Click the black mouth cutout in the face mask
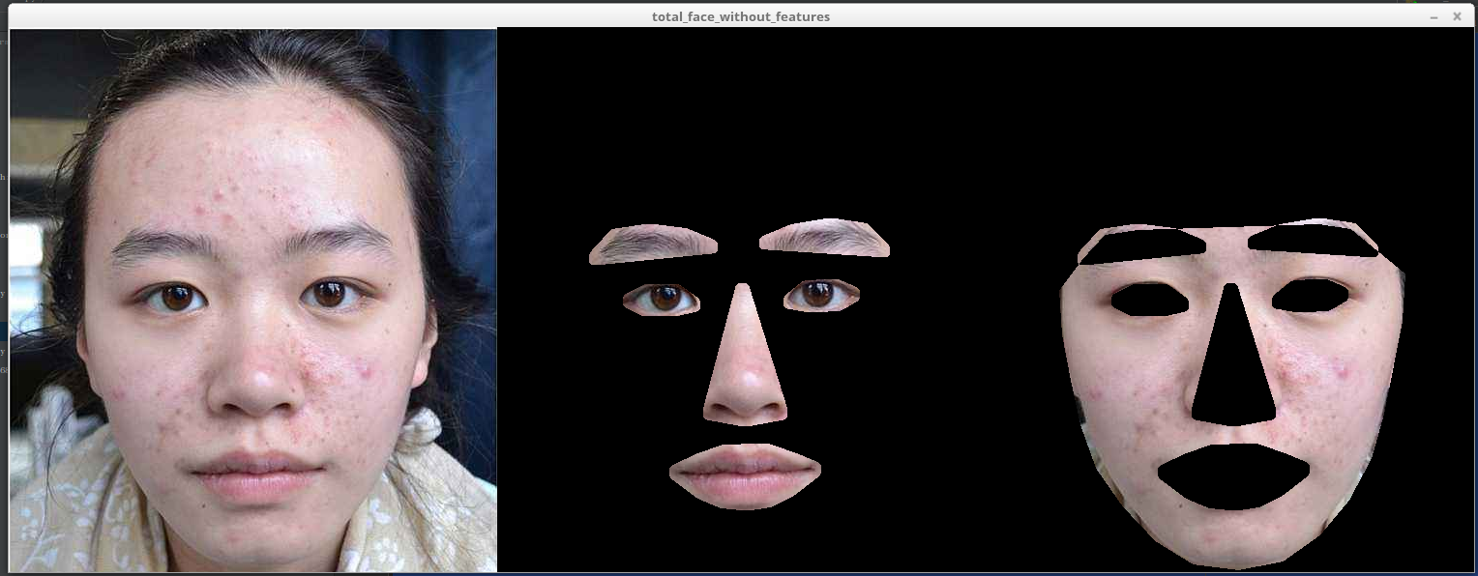Viewport: 1478px width, 576px height. [1233, 475]
